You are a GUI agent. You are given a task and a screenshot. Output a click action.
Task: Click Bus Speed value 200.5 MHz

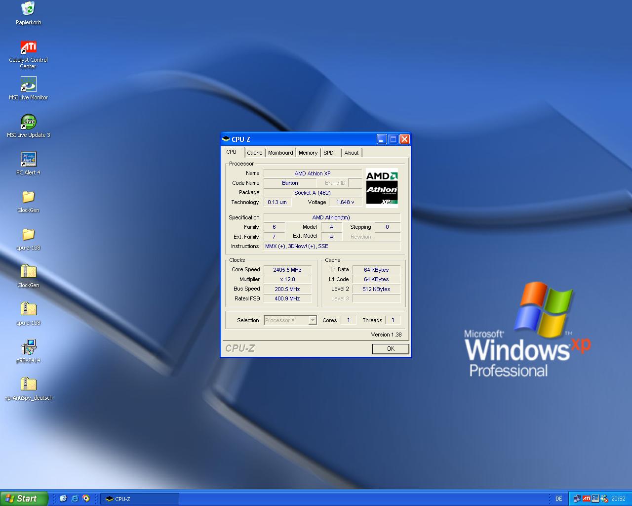287,289
